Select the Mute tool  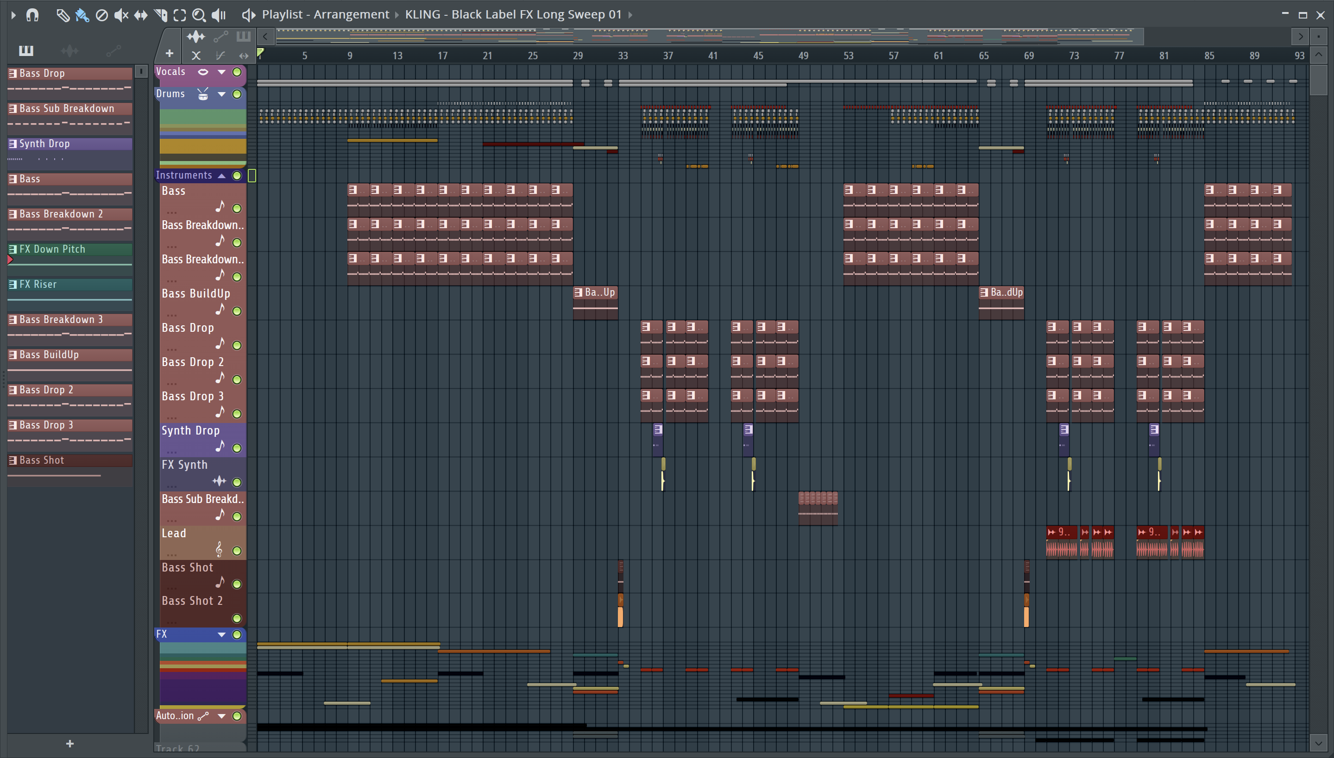(121, 15)
